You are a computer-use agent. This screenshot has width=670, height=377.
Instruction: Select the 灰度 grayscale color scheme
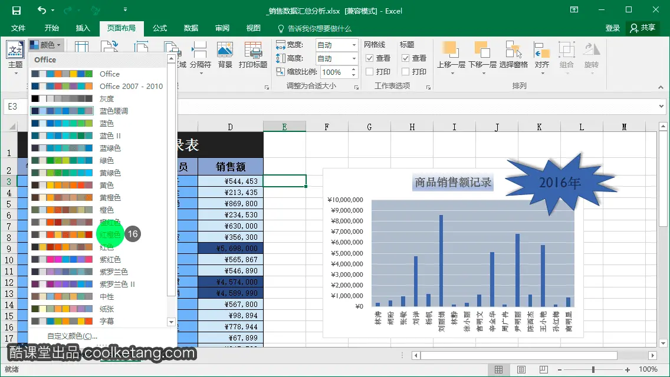tap(98, 98)
